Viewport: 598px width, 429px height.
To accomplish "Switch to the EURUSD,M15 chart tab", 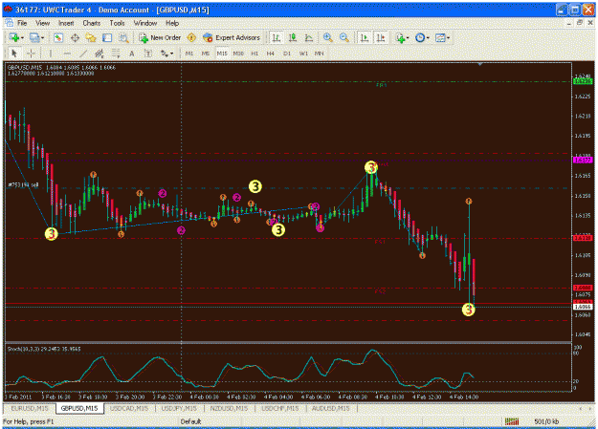I will (30, 408).
